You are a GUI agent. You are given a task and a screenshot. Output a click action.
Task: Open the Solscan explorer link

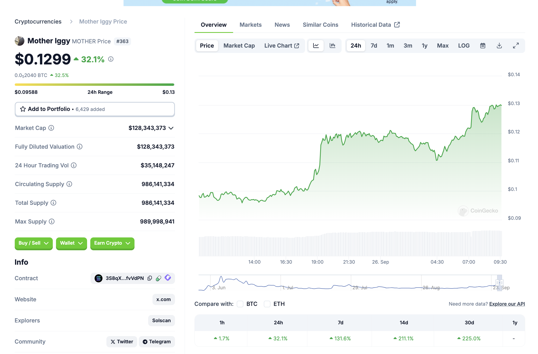[161, 321]
